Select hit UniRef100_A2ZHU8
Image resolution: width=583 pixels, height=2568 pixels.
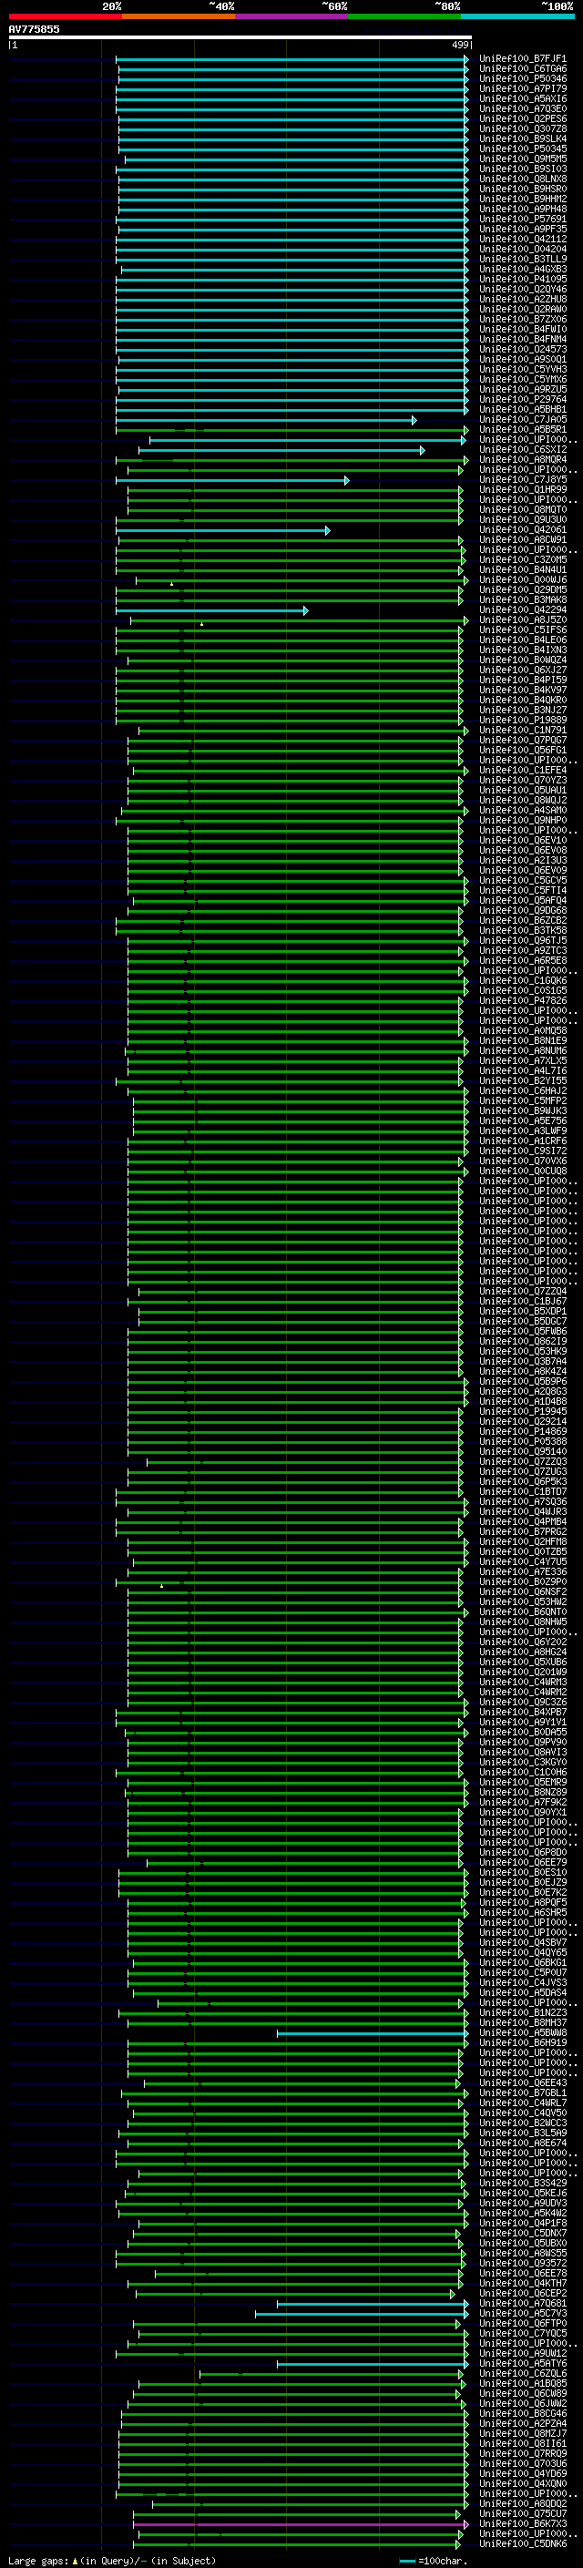point(522,299)
